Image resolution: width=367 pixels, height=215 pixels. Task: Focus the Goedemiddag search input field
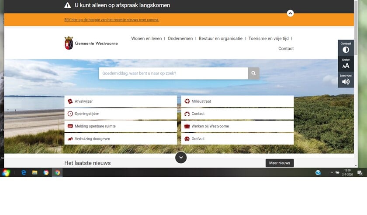click(173, 73)
